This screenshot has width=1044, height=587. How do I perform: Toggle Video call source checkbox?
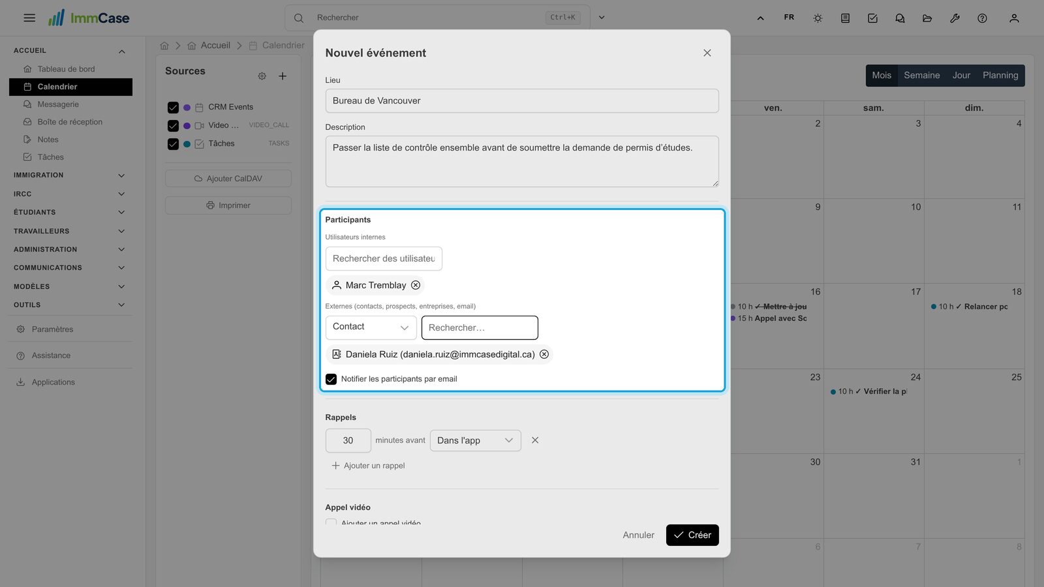click(x=173, y=126)
